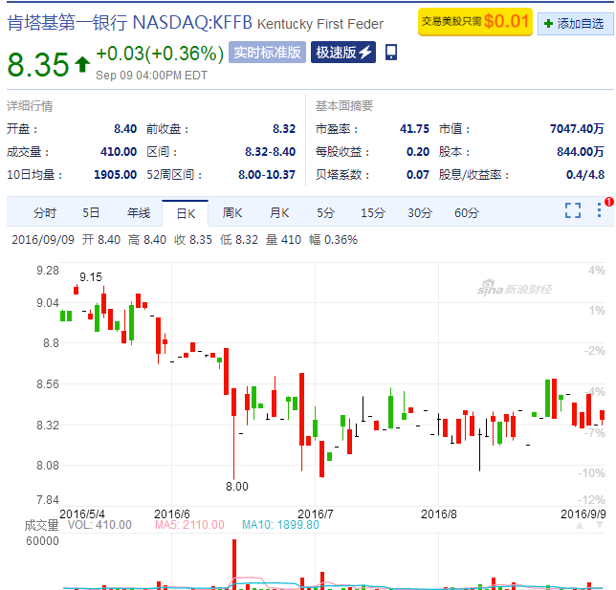
Task: Click the 基本面摘要 section heading
Action: (x=344, y=106)
